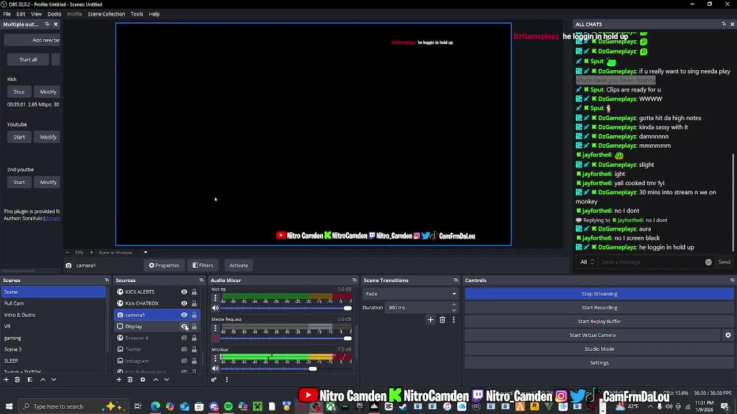Mute the Kick tts audio channel

coord(215,308)
